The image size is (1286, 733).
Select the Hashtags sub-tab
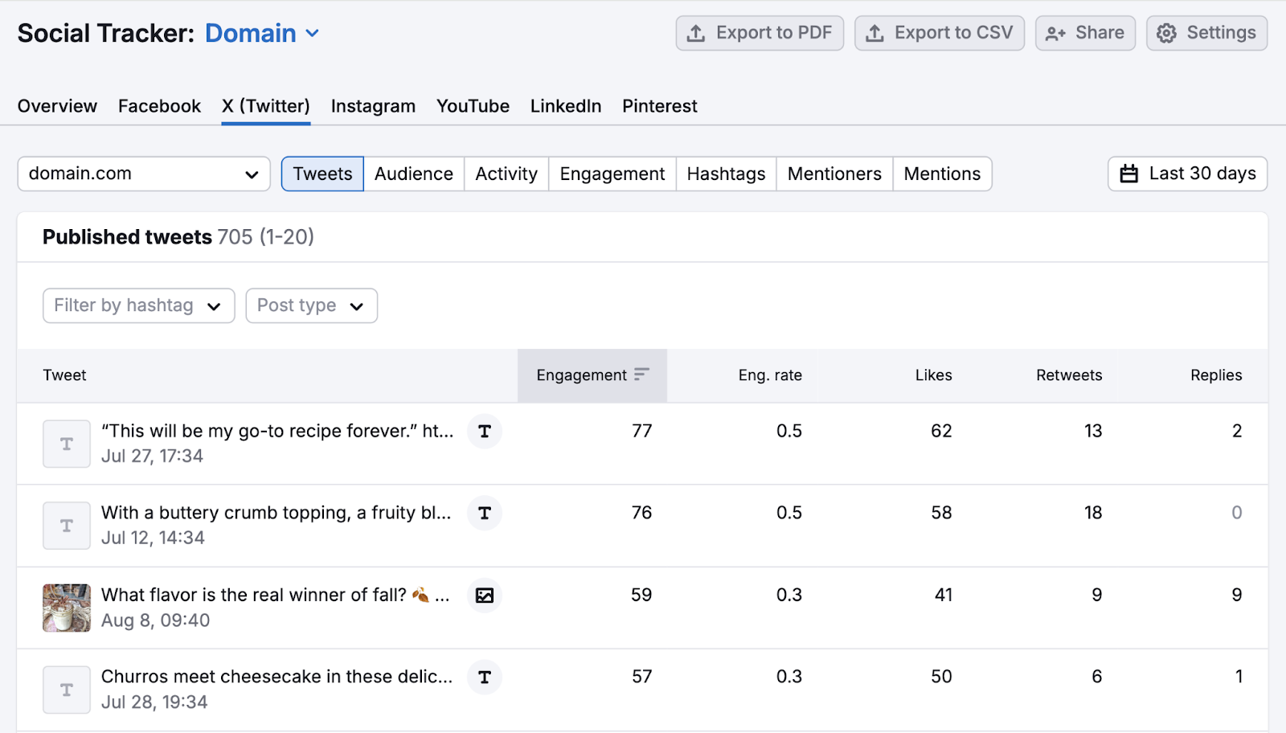click(x=727, y=174)
